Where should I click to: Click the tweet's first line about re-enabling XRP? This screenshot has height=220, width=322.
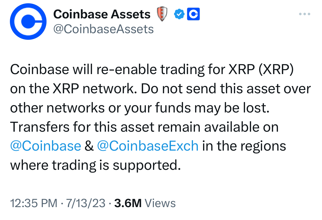152,70
